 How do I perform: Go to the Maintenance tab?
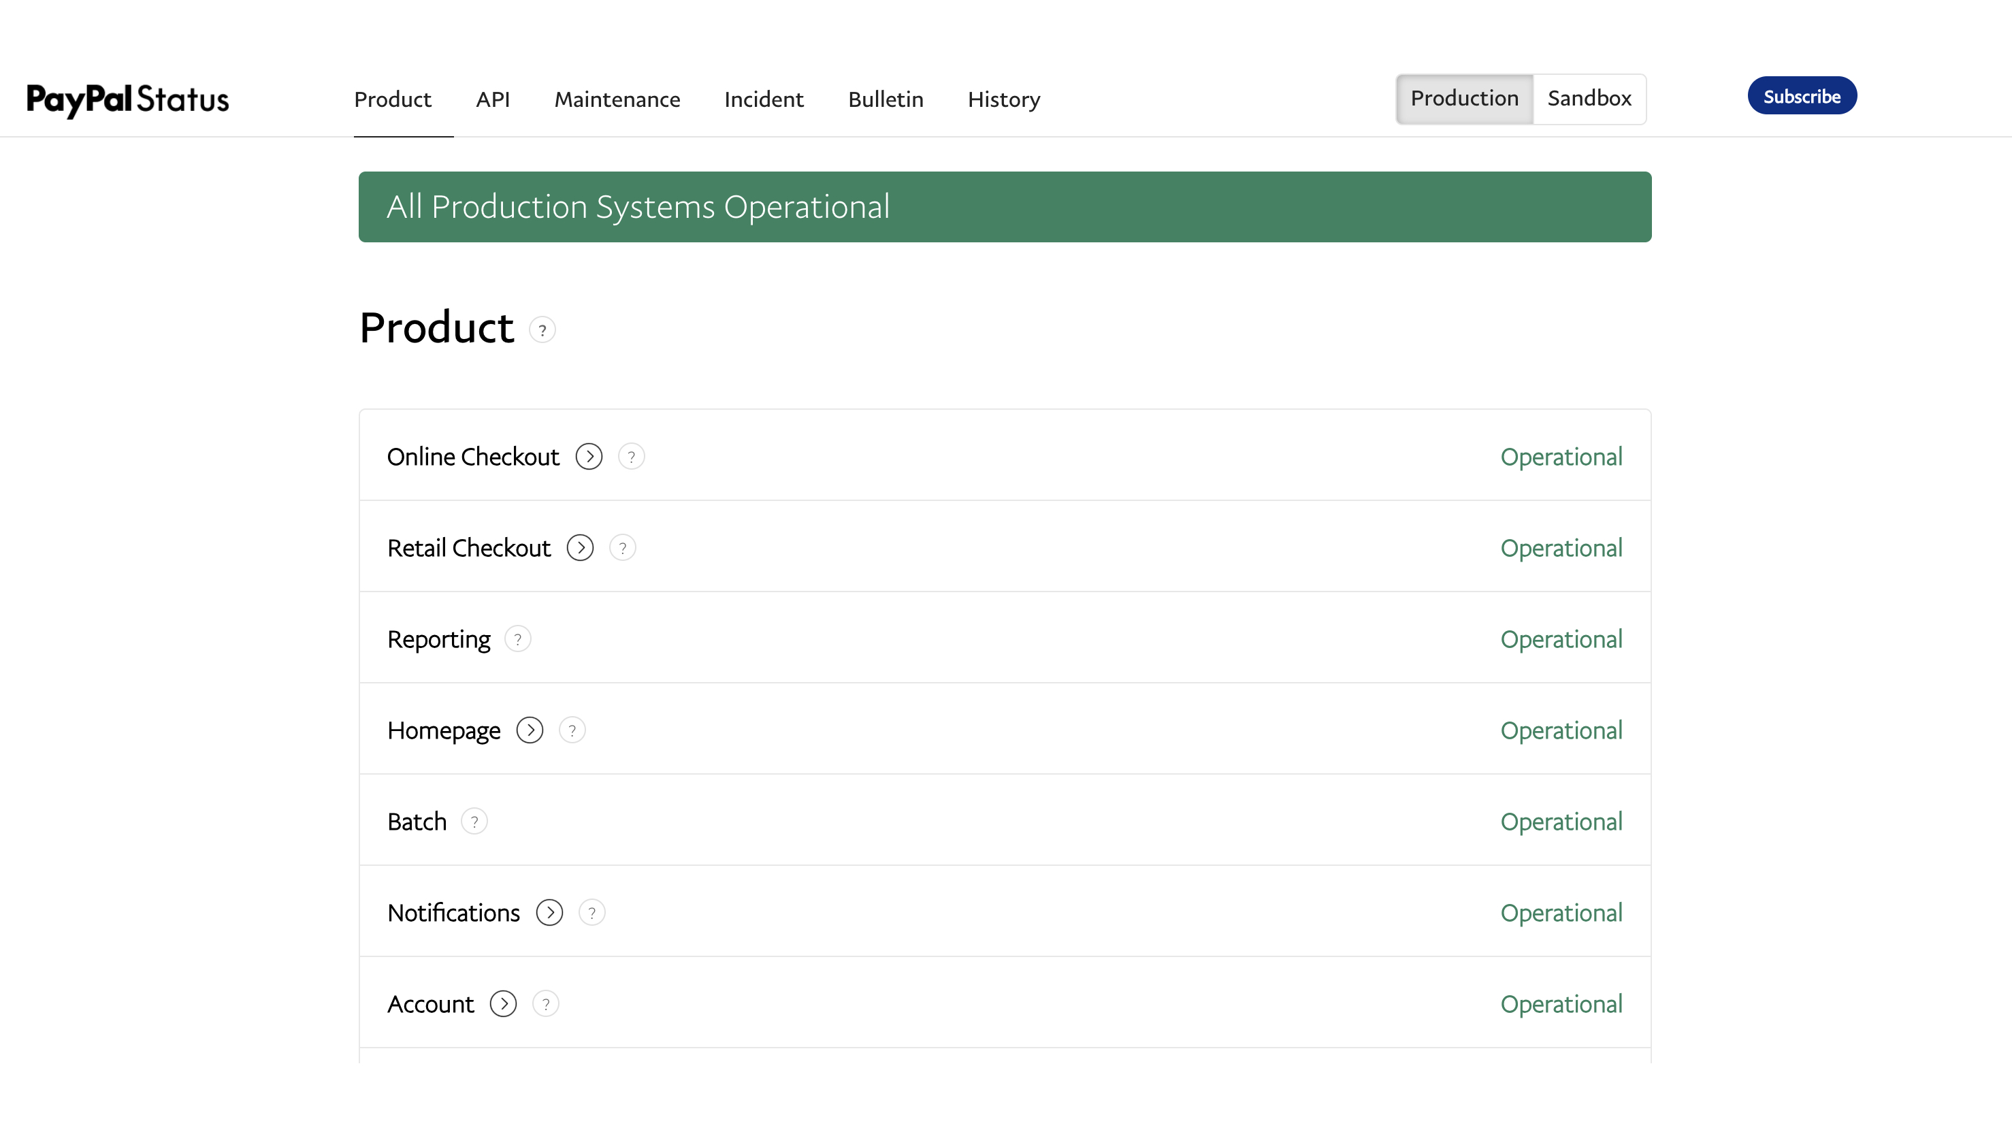(617, 99)
